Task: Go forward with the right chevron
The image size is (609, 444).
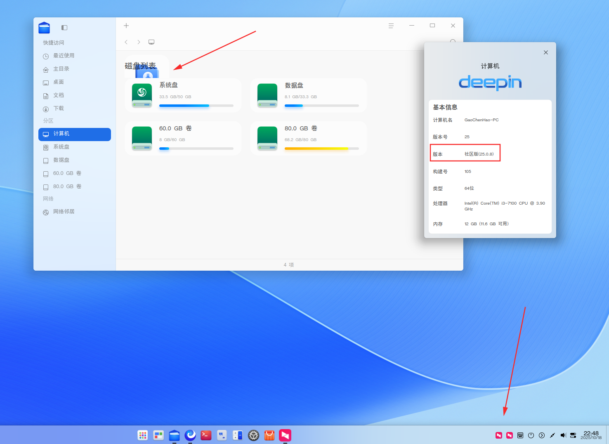Action: point(139,42)
